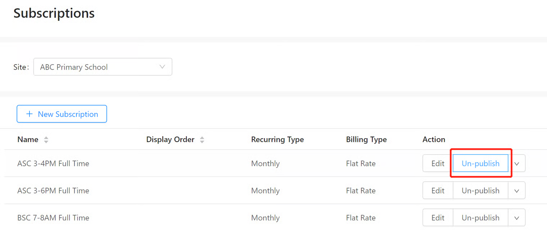The height and width of the screenshot is (234, 547).
Task: Select the ASC 3-4PM Full Time row name
Action: click(53, 164)
